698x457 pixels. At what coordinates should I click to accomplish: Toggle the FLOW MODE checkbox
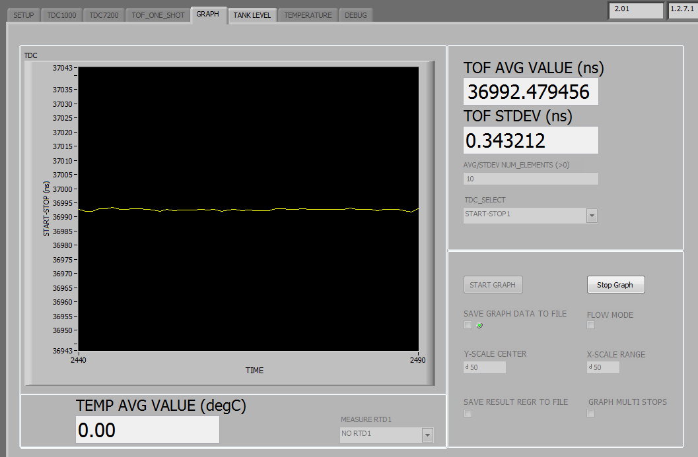[591, 325]
